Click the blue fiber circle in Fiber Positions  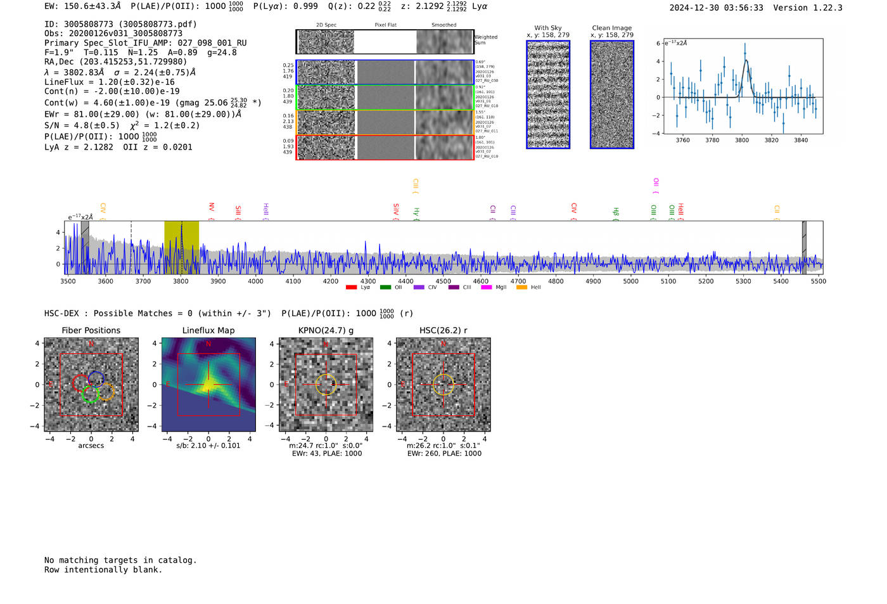click(96, 378)
